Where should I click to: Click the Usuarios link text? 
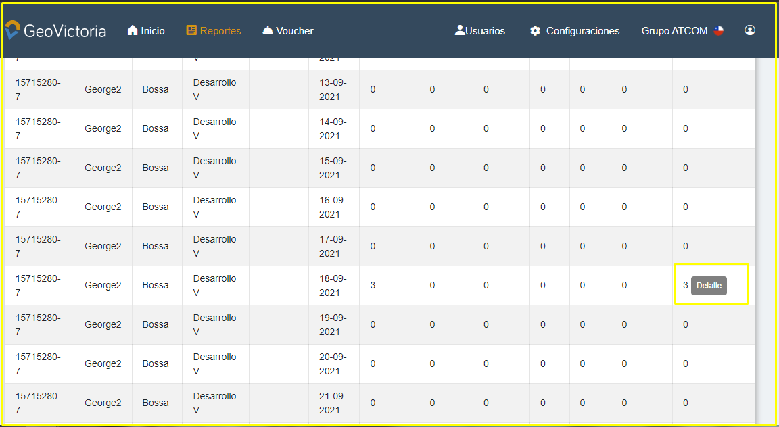[485, 31]
